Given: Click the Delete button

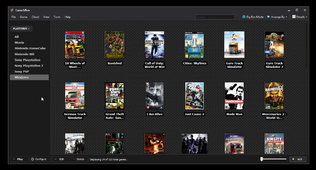Looking at the screenshot, I should pos(79,159).
